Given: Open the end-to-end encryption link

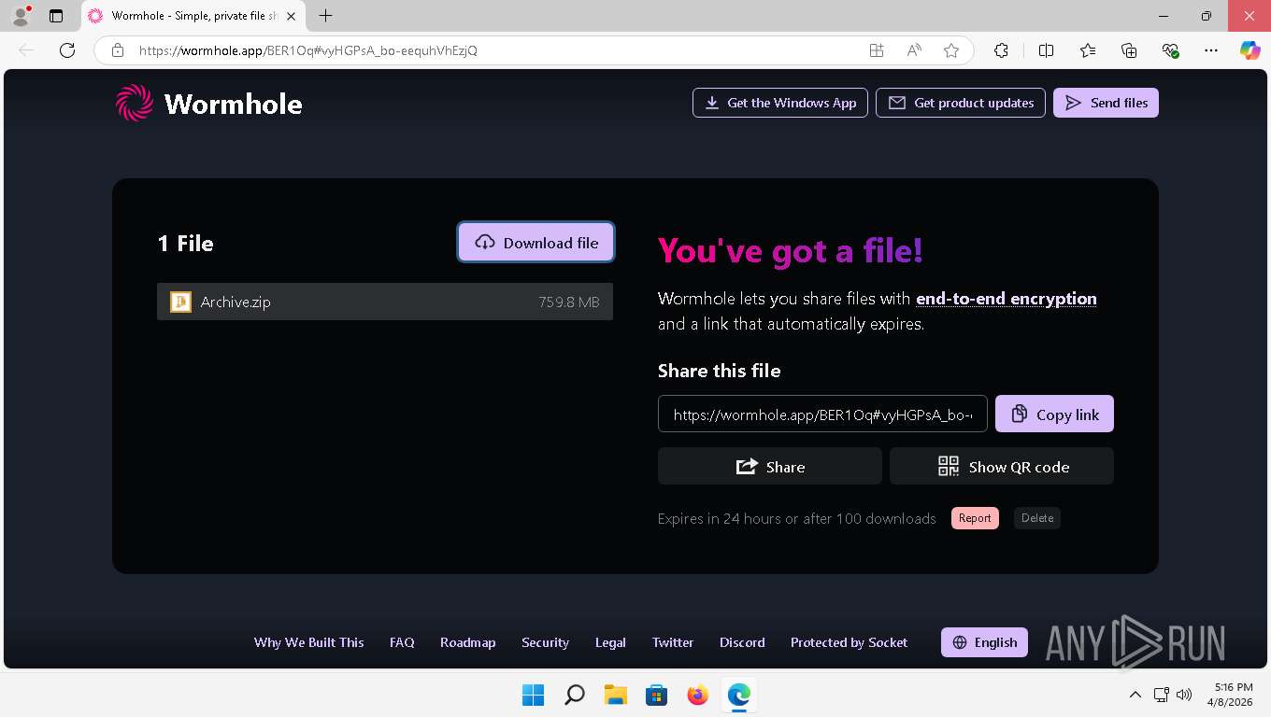Looking at the screenshot, I should point(1007,299).
